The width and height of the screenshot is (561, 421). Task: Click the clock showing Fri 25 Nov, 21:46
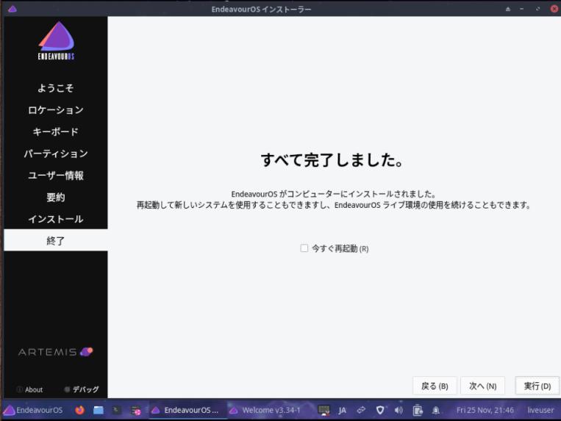click(x=485, y=410)
